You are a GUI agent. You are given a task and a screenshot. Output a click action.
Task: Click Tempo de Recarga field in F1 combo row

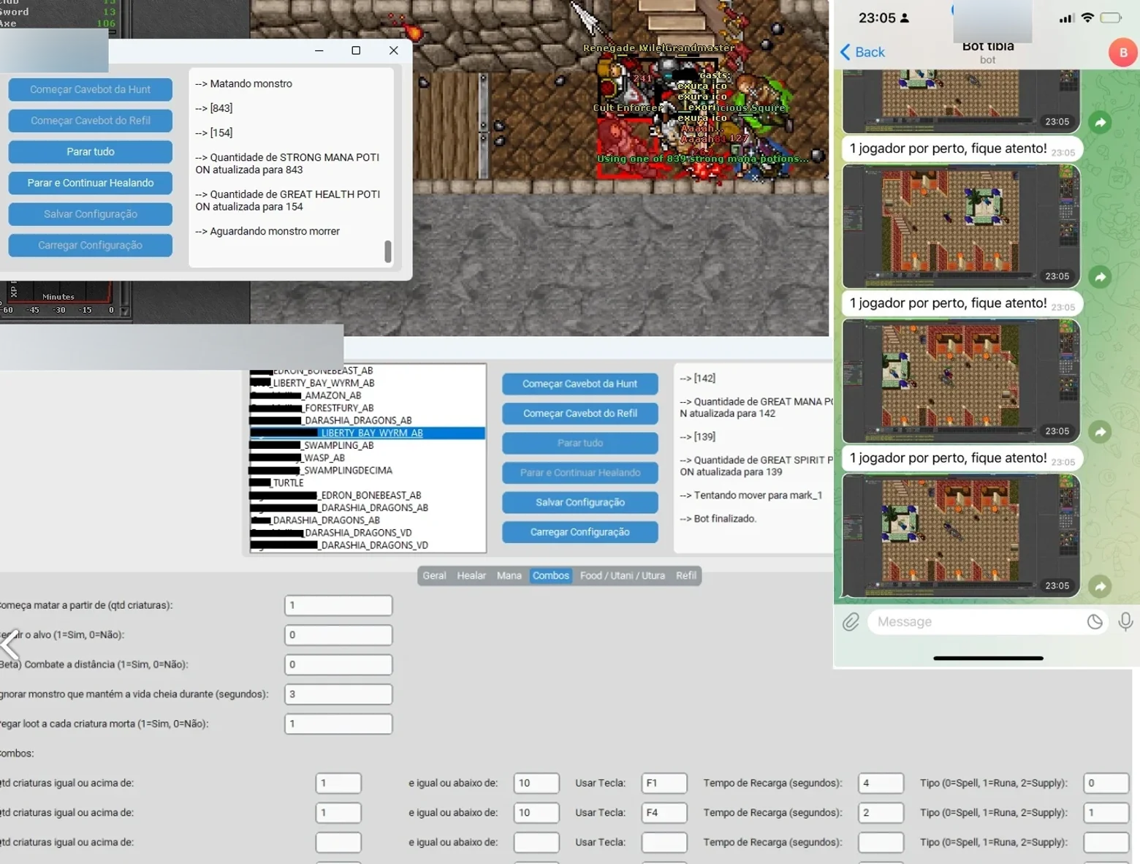pos(881,784)
